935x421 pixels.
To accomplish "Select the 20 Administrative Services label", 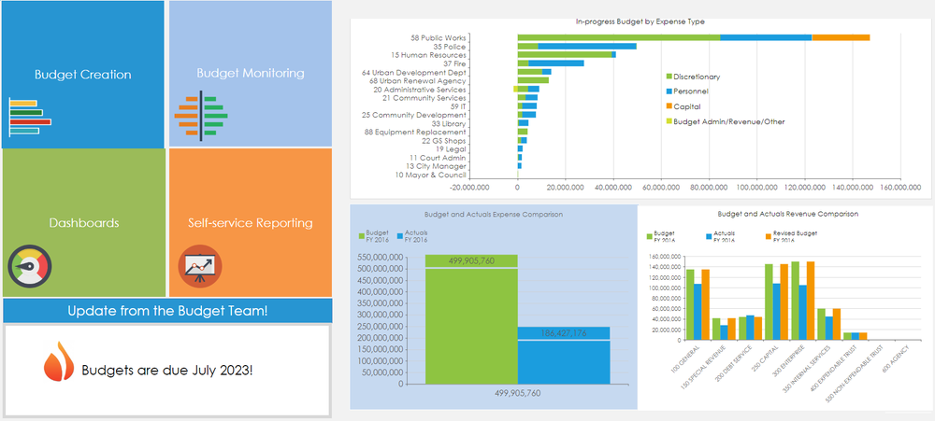I will tap(420, 90).
